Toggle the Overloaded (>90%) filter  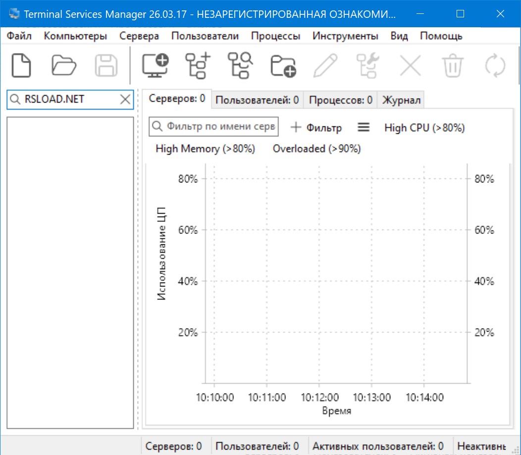click(316, 149)
